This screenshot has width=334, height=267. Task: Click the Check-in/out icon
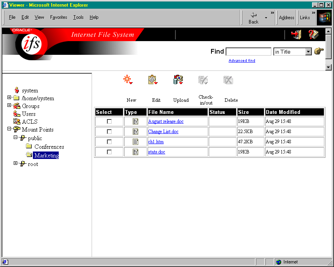tap(203, 80)
